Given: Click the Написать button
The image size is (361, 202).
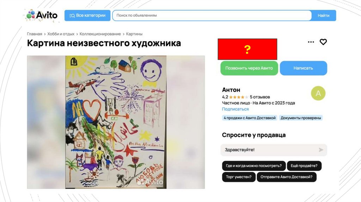Looking at the screenshot, I should point(304,68).
